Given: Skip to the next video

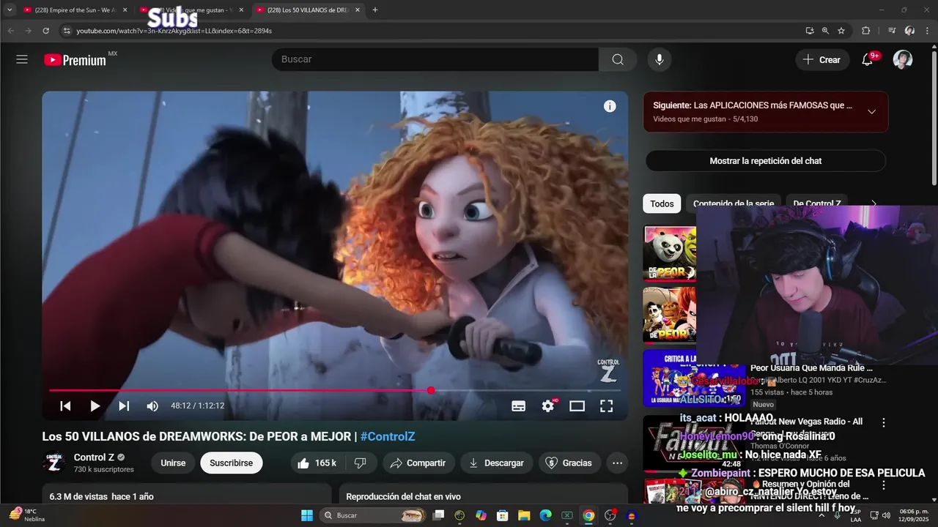Looking at the screenshot, I should (124, 405).
